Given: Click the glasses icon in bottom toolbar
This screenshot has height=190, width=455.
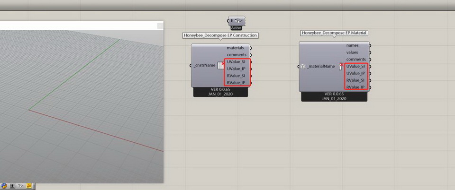Looking at the screenshot, I should (x=20, y=186).
